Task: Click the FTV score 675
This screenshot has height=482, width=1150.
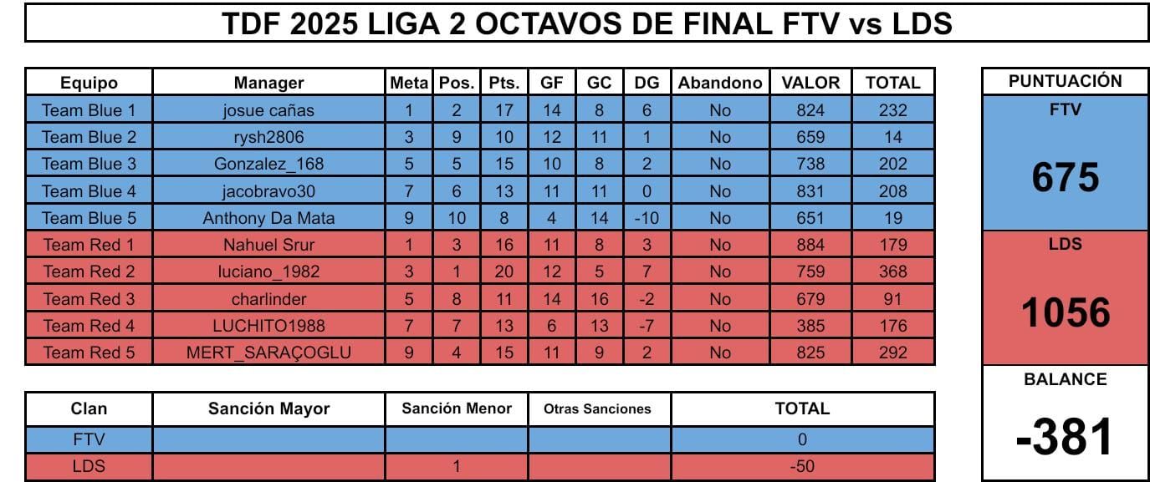Action: tap(1065, 177)
